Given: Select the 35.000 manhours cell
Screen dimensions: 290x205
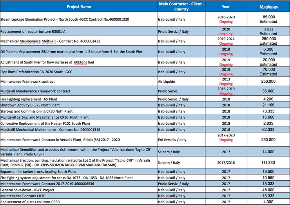Looking at the screenshot, I should [269, 91].
